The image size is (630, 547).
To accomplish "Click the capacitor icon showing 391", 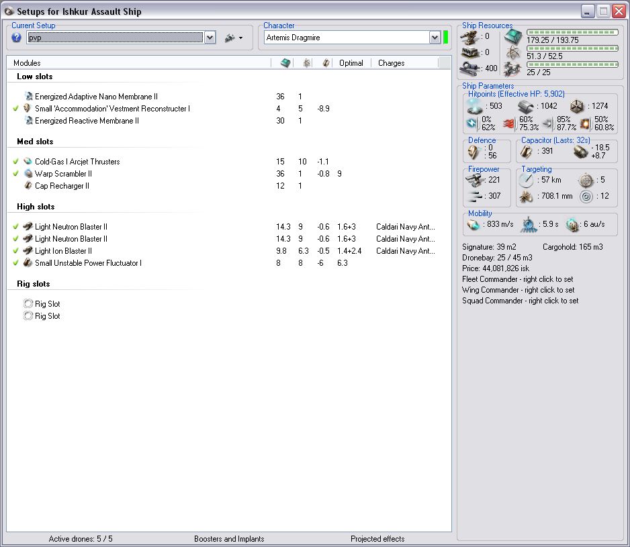I will pyautogui.click(x=526, y=152).
